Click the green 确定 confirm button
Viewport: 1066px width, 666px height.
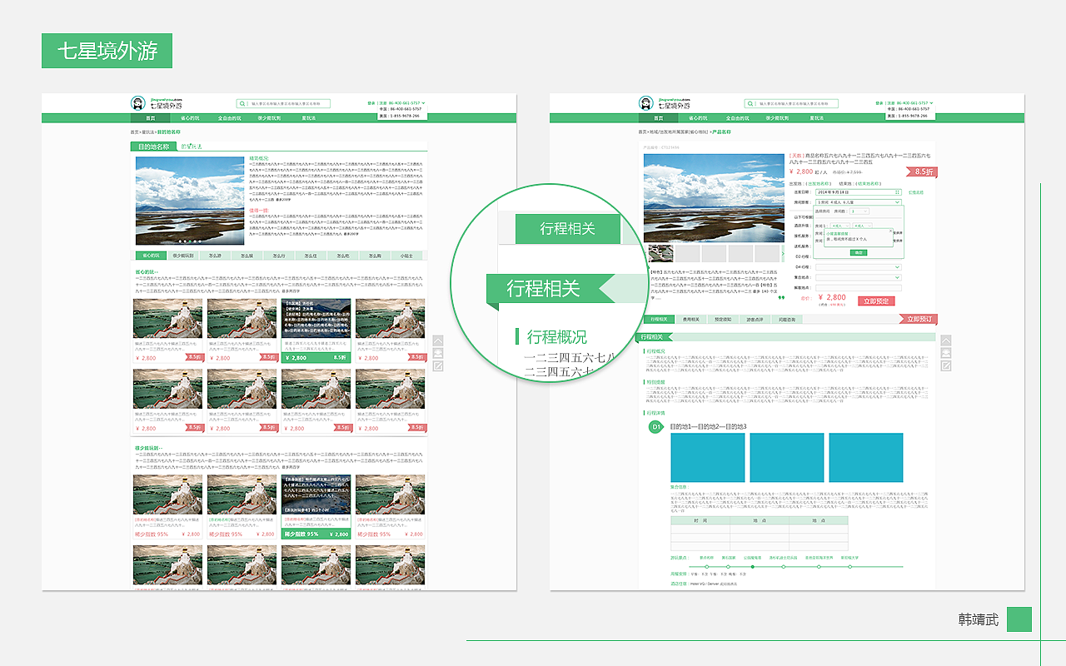coord(859,252)
